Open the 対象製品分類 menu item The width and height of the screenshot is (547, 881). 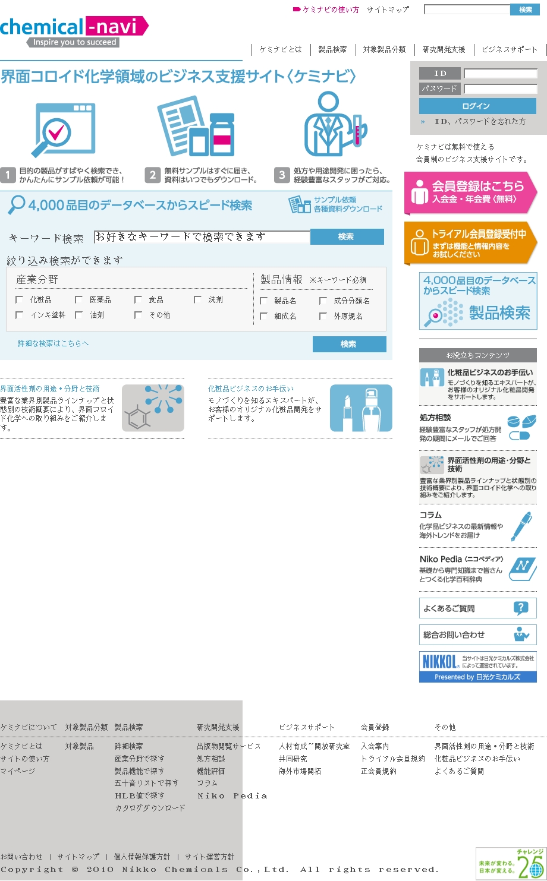click(385, 49)
